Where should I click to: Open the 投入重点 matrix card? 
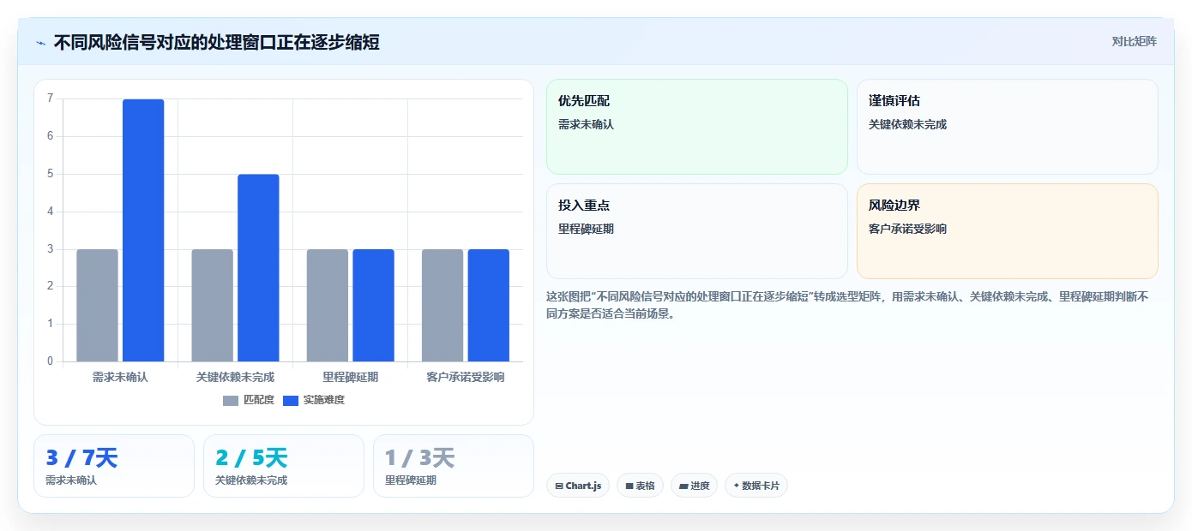697,231
